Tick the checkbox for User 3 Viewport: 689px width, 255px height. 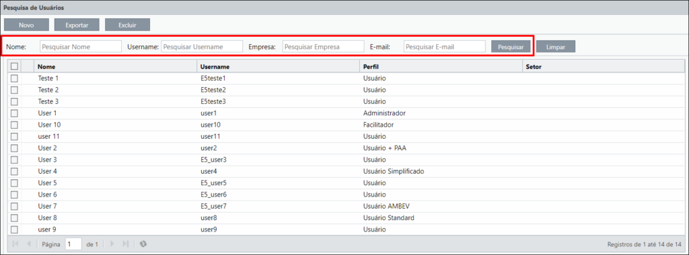click(x=15, y=160)
